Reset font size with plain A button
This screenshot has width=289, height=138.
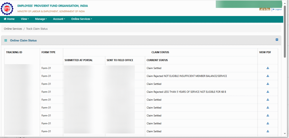264,10
